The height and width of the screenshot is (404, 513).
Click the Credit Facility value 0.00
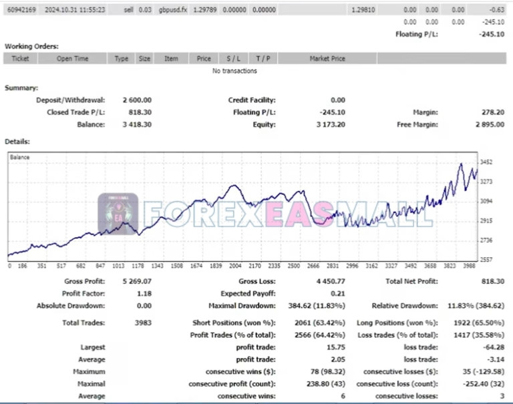click(337, 100)
